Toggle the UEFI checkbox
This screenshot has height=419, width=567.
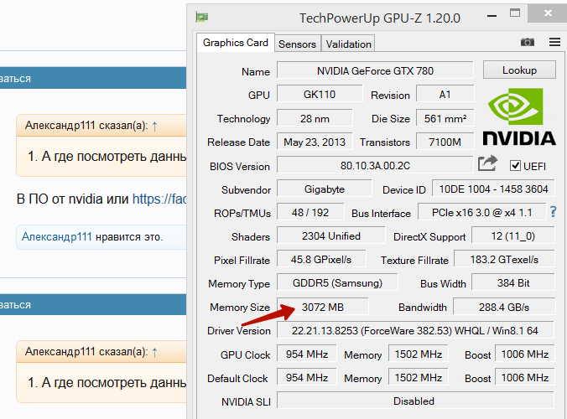click(515, 166)
